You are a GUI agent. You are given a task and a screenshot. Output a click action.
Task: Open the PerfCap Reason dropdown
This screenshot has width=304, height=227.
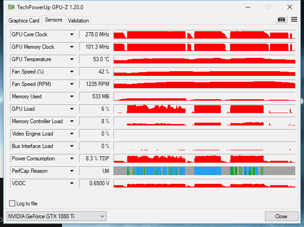[x=72, y=171]
